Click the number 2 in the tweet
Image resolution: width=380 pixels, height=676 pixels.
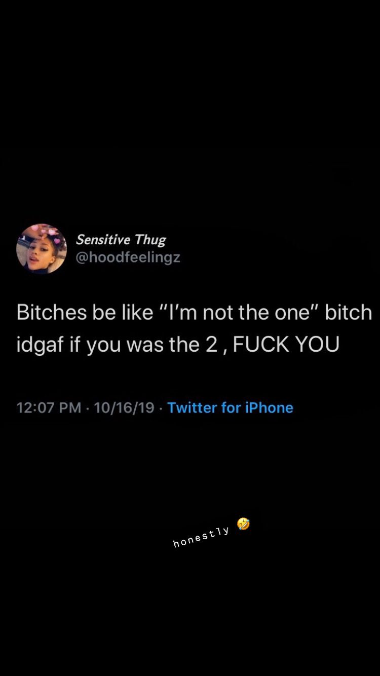211,345
